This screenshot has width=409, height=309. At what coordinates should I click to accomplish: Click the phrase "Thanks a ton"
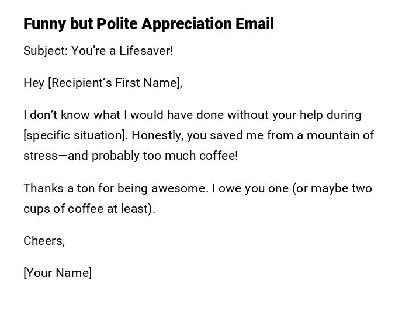(x=57, y=188)
